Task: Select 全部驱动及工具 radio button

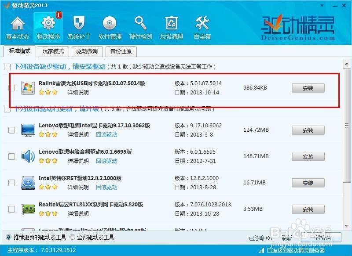Action: tap(72, 237)
